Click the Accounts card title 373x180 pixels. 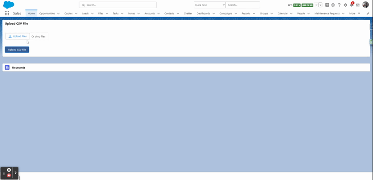point(19,67)
